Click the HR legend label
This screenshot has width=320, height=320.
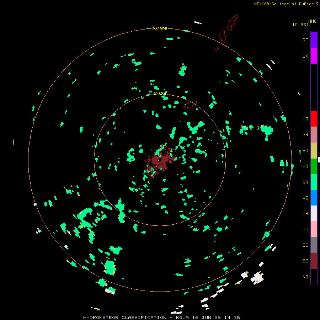click(x=305, y=166)
